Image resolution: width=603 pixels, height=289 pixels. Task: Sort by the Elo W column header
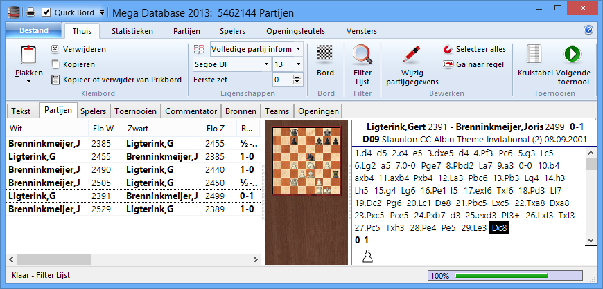click(105, 129)
